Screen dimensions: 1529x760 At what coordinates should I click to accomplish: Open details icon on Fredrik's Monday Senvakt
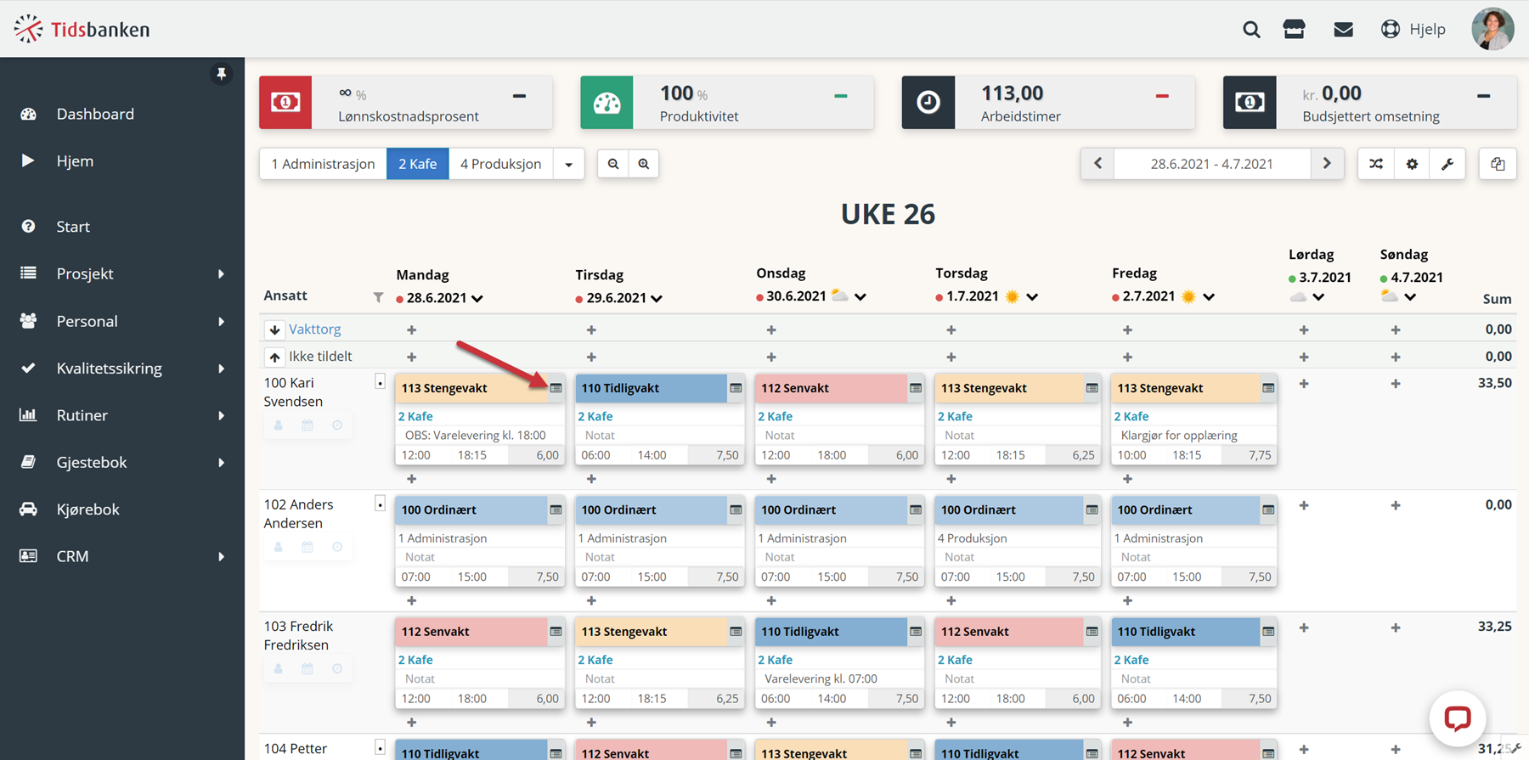[x=556, y=632]
